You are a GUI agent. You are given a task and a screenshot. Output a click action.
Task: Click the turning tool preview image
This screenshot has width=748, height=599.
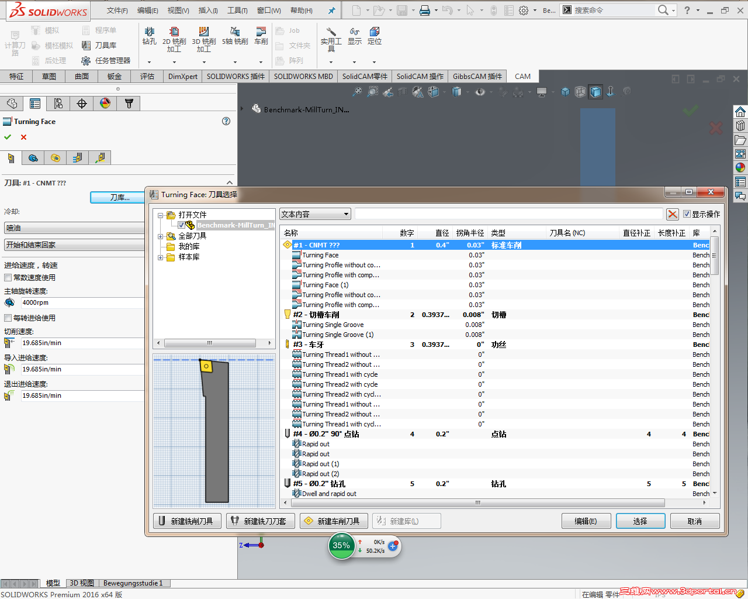pos(214,431)
